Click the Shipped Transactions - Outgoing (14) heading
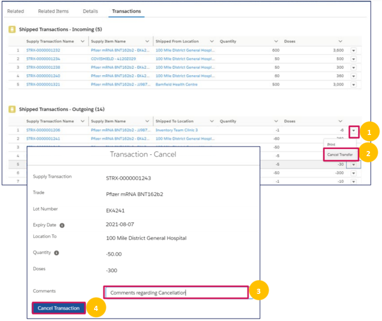 click(62, 109)
